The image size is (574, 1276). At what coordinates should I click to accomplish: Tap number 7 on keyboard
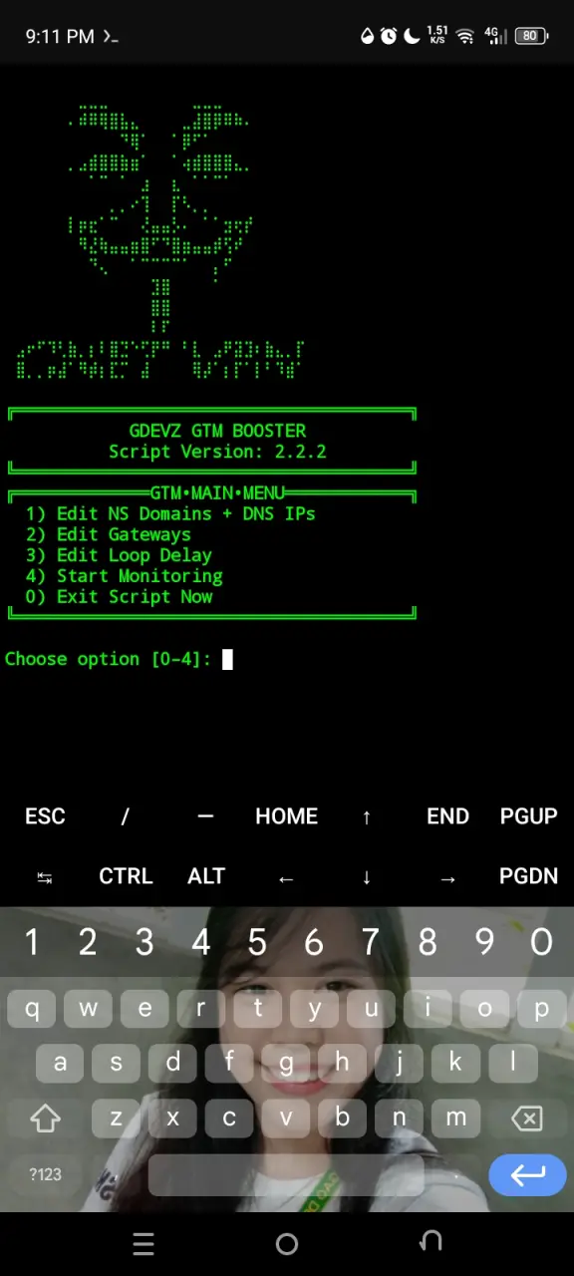371,942
